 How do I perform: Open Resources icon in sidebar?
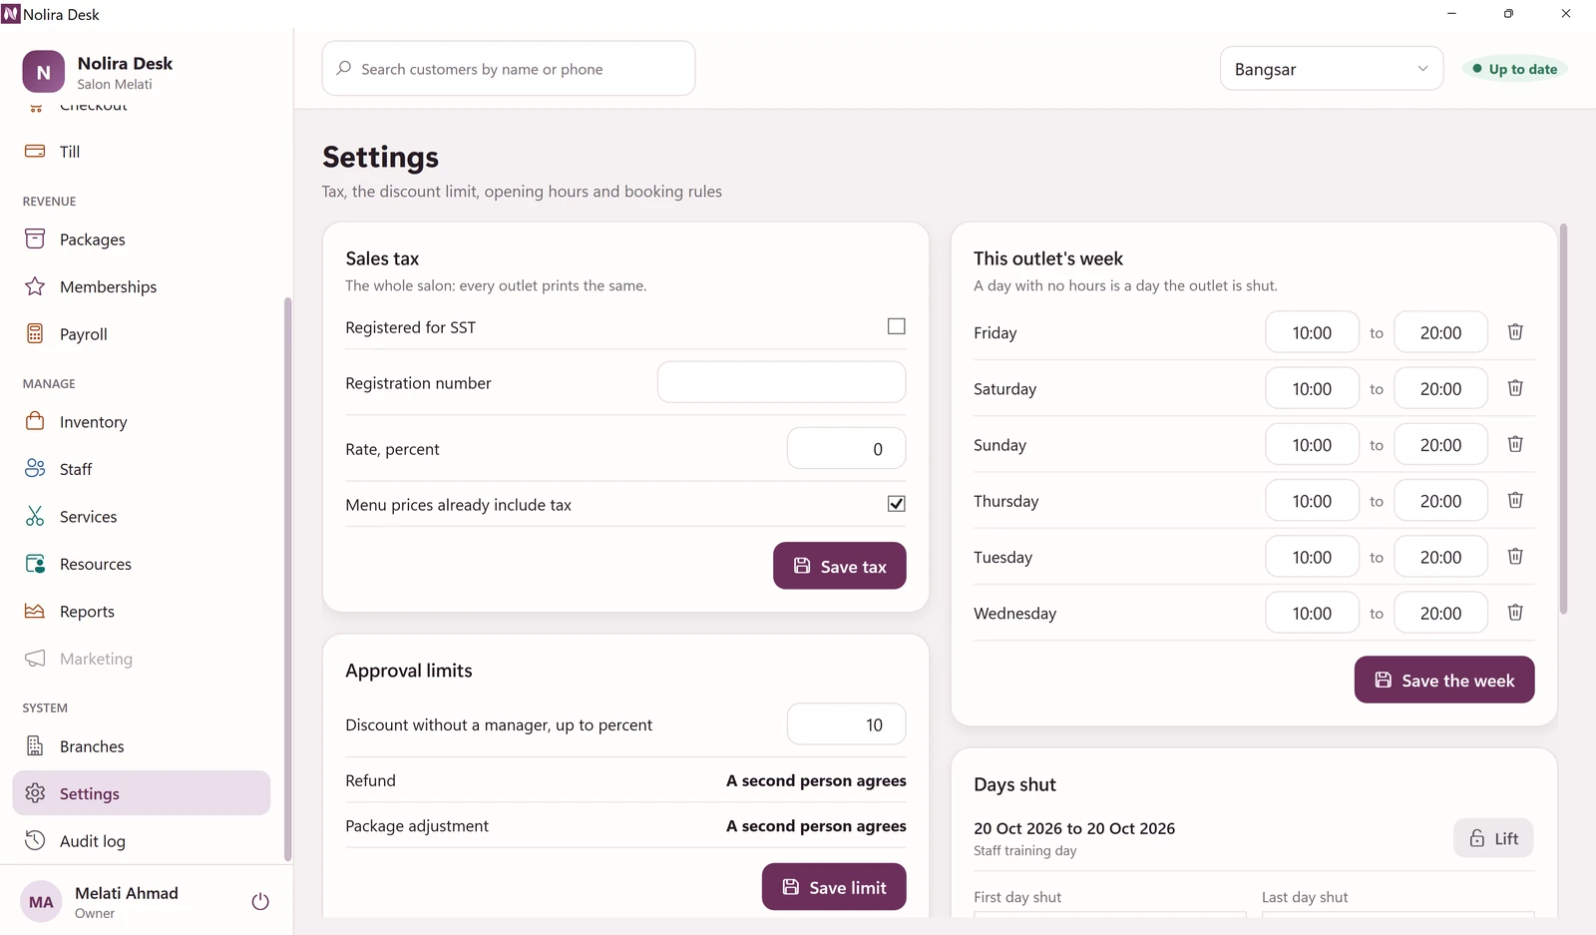tap(35, 564)
